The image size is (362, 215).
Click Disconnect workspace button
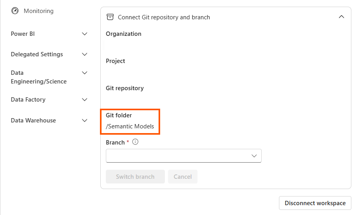point(315,203)
